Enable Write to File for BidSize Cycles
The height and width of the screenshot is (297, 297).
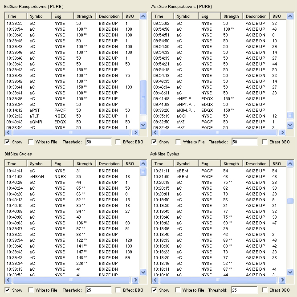pyautogui.click(x=31, y=290)
